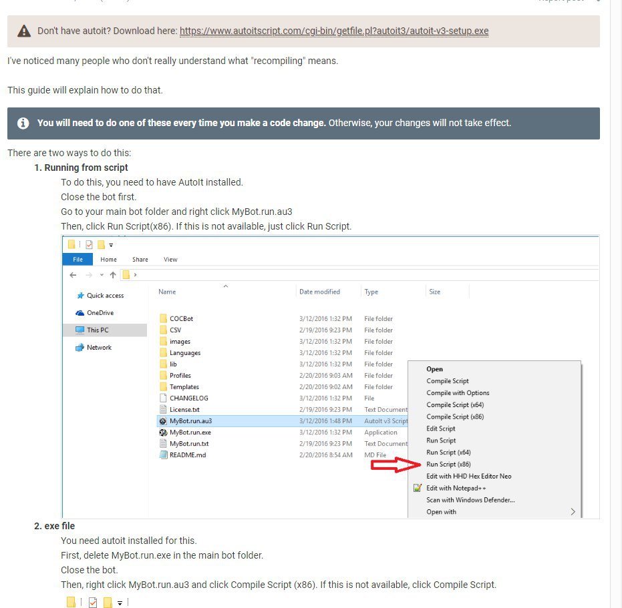Select the README.md file

(188, 455)
